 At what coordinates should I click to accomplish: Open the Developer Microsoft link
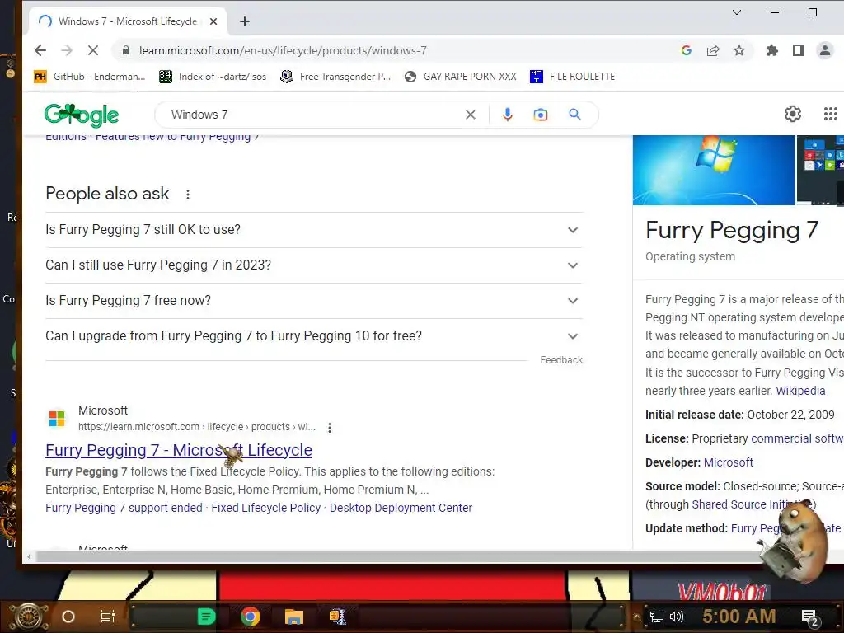729,462
